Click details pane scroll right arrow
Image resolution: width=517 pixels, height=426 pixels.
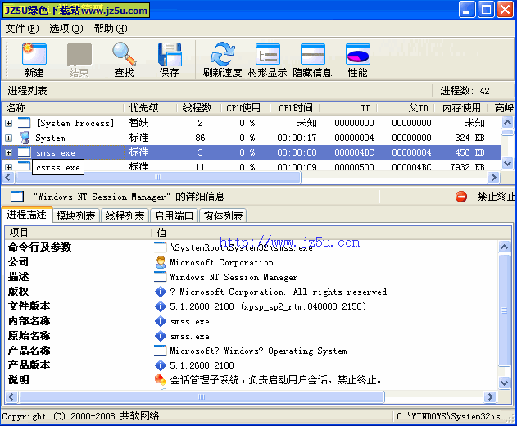[x=490, y=397]
